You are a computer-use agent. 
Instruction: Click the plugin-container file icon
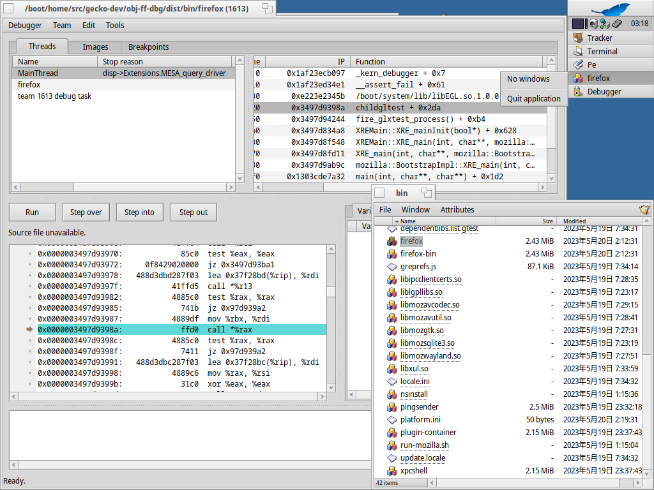(x=392, y=433)
